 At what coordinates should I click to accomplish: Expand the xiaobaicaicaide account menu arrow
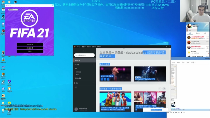[93, 109]
